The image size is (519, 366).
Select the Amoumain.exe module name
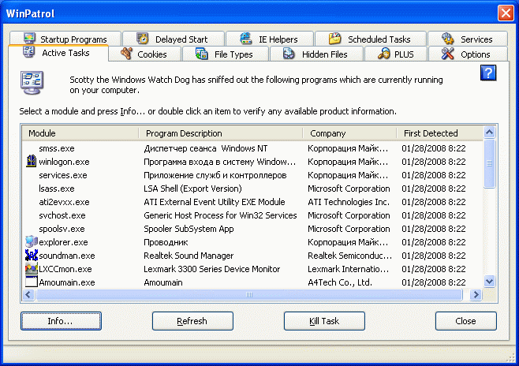pyautogui.click(x=67, y=282)
